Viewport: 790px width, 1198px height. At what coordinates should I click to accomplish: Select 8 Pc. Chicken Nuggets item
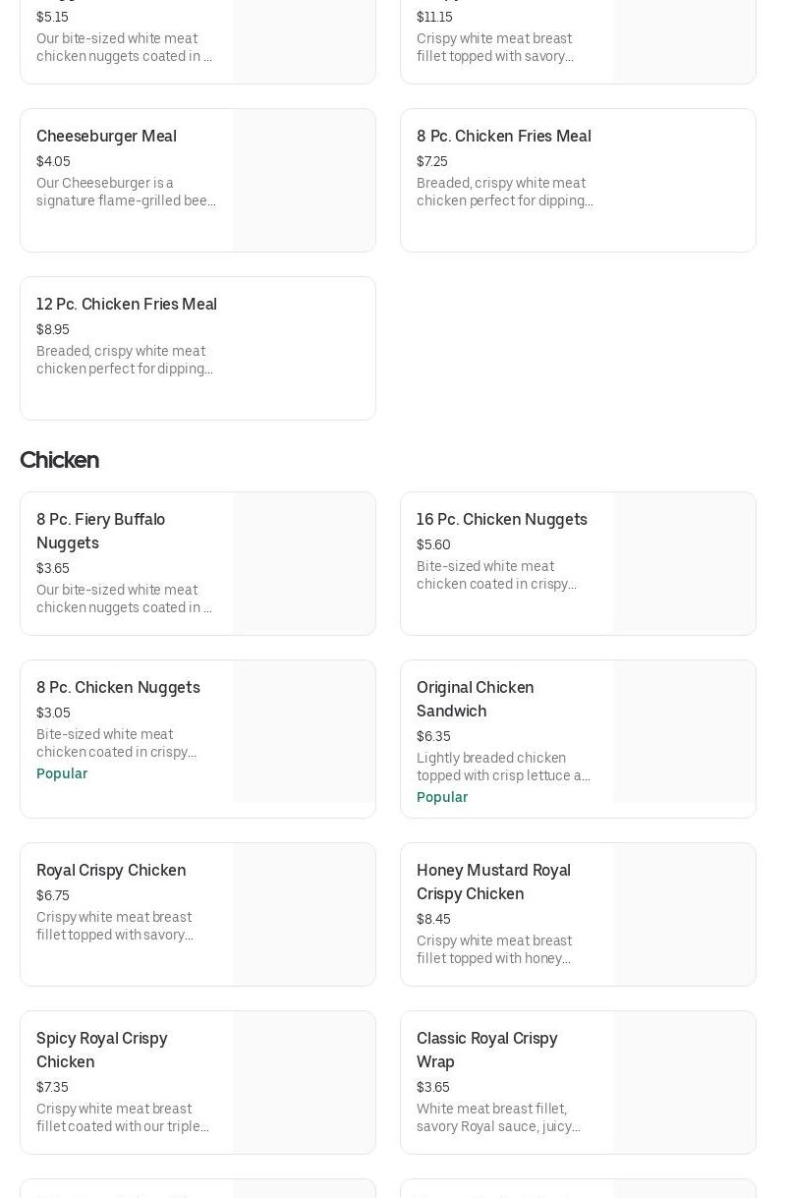coord(118,688)
